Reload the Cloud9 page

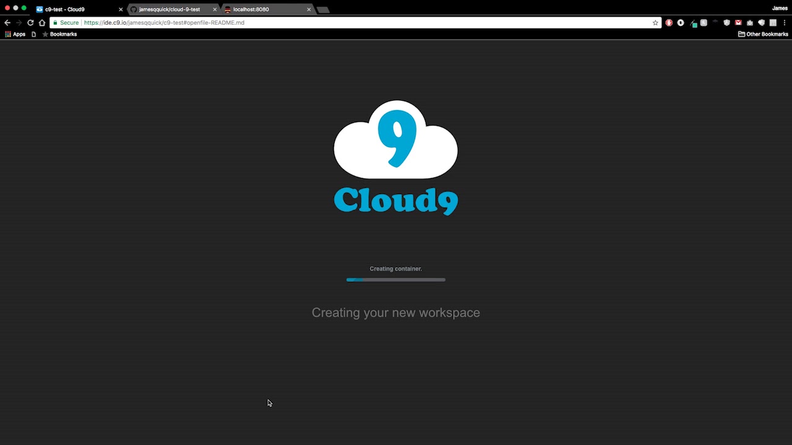pyautogui.click(x=30, y=22)
